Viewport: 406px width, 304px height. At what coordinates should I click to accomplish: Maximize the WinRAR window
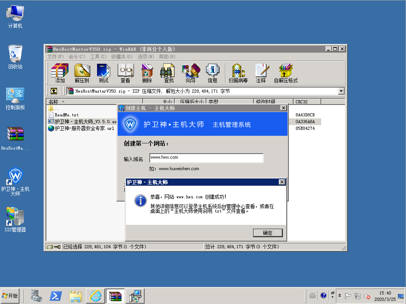click(x=335, y=49)
